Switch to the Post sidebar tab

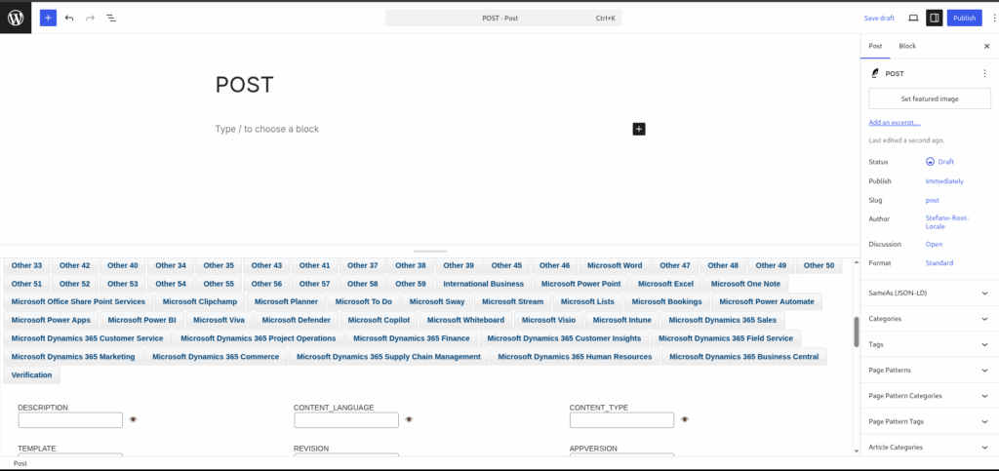tap(875, 46)
